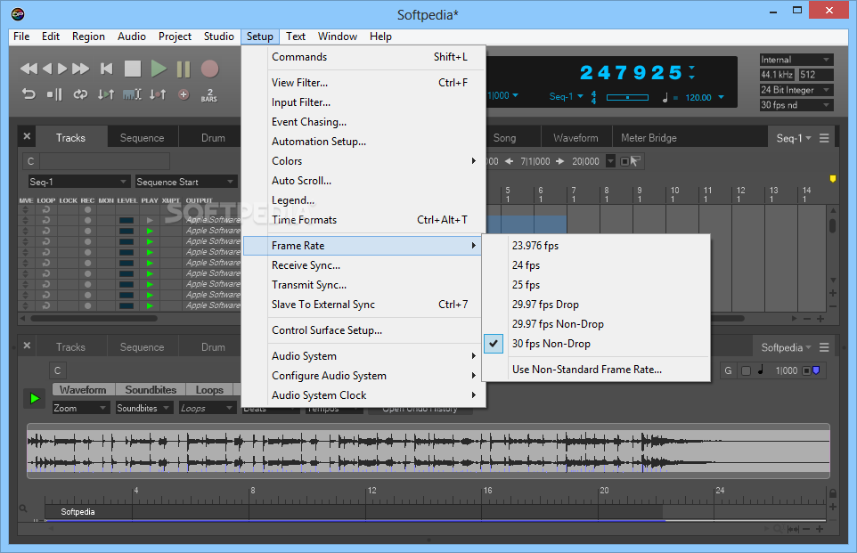Open the Seq-1 sequence dropdown in the Tracks panel

coord(78,182)
